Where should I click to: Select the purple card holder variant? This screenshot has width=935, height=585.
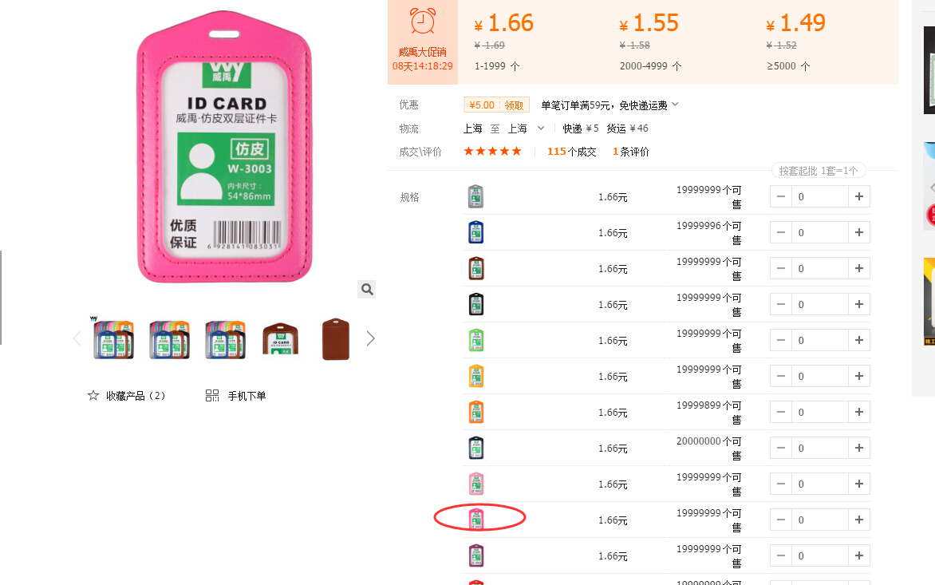point(475,555)
